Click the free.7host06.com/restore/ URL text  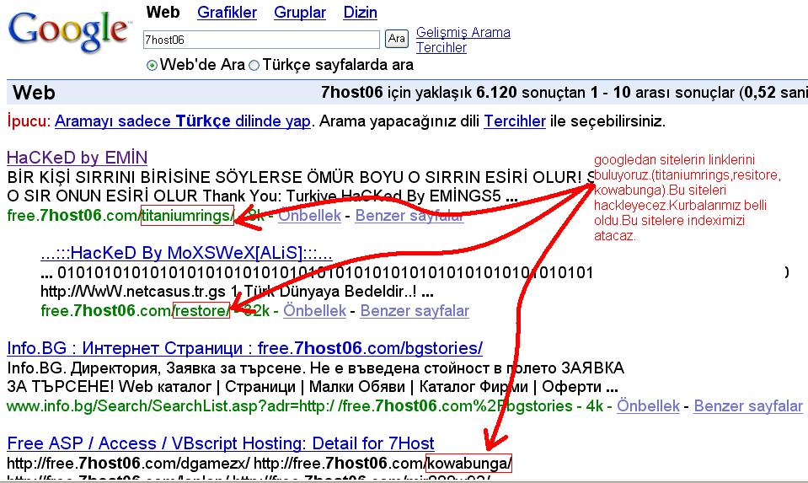point(135,311)
